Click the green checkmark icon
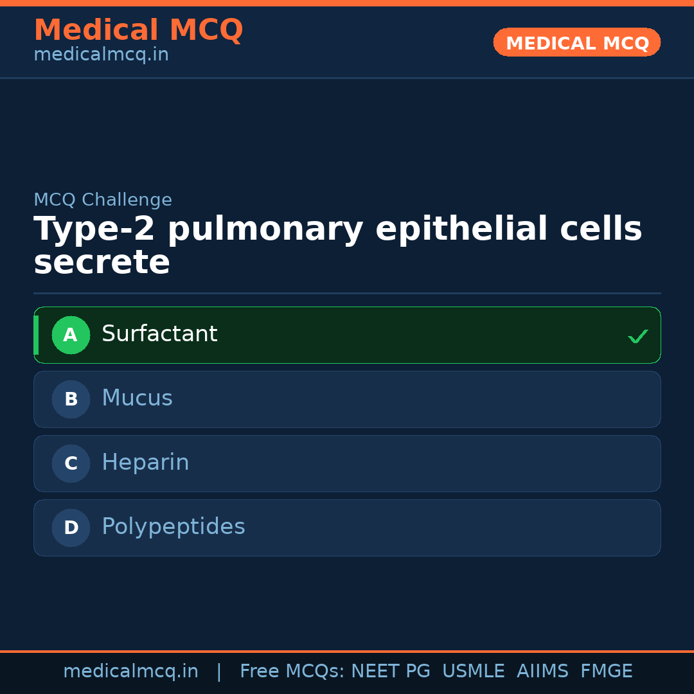Screen dimensions: 694x694 pos(637,336)
